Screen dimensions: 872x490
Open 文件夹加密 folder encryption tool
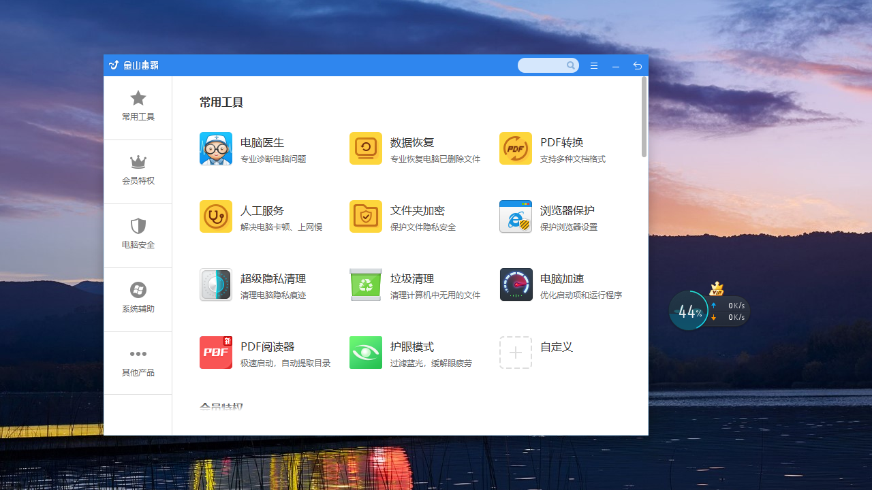[x=366, y=216]
